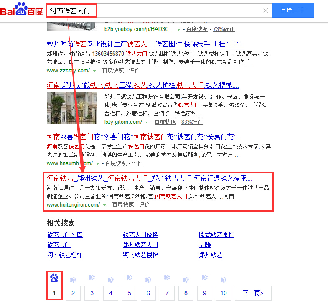This screenshot has height=301, width=328.
Task: Search related term 铁艺大门价格
Action: click(140, 235)
